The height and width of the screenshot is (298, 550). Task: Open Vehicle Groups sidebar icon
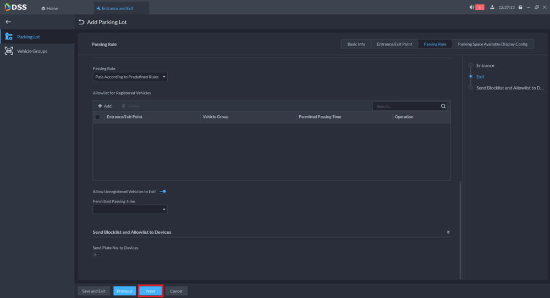click(x=9, y=51)
